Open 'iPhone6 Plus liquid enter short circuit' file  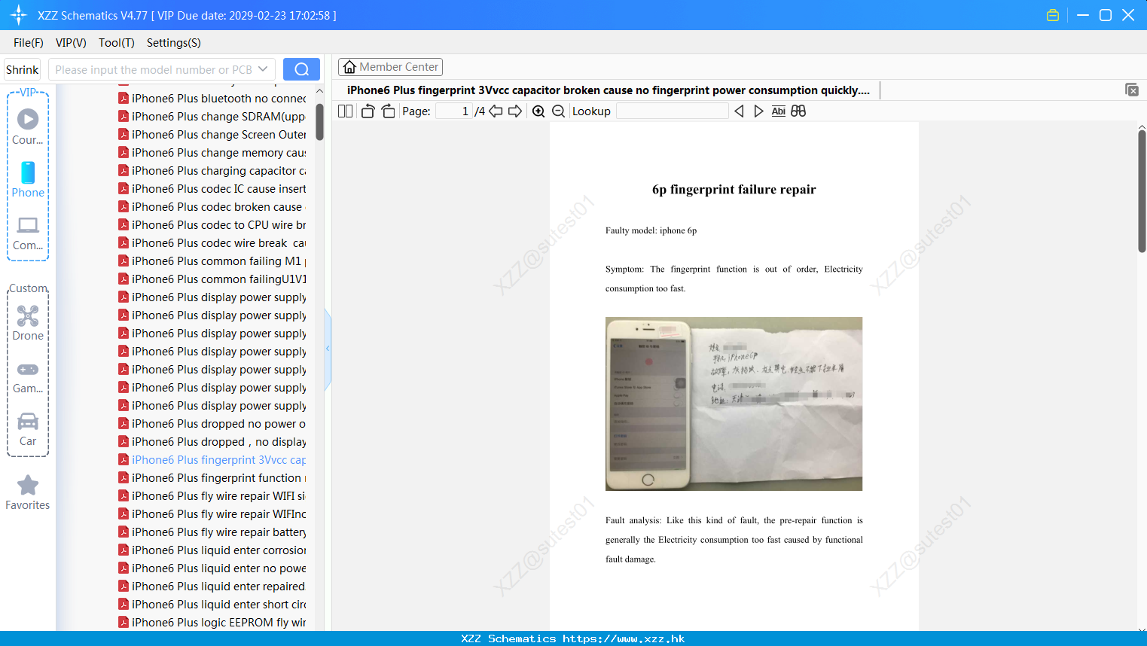[212, 605]
